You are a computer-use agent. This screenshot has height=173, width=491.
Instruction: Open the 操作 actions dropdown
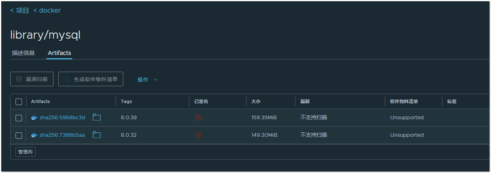(x=143, y=80)
